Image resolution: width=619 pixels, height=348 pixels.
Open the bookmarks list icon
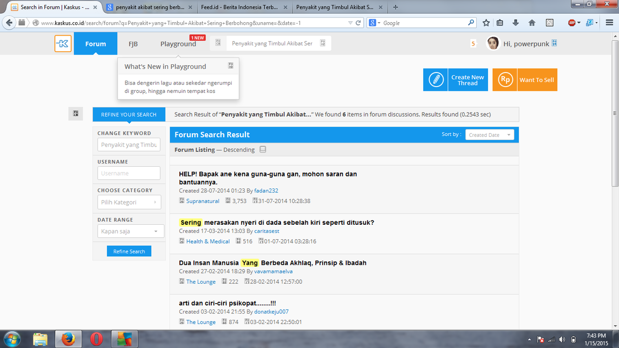(x=501, y=23)
